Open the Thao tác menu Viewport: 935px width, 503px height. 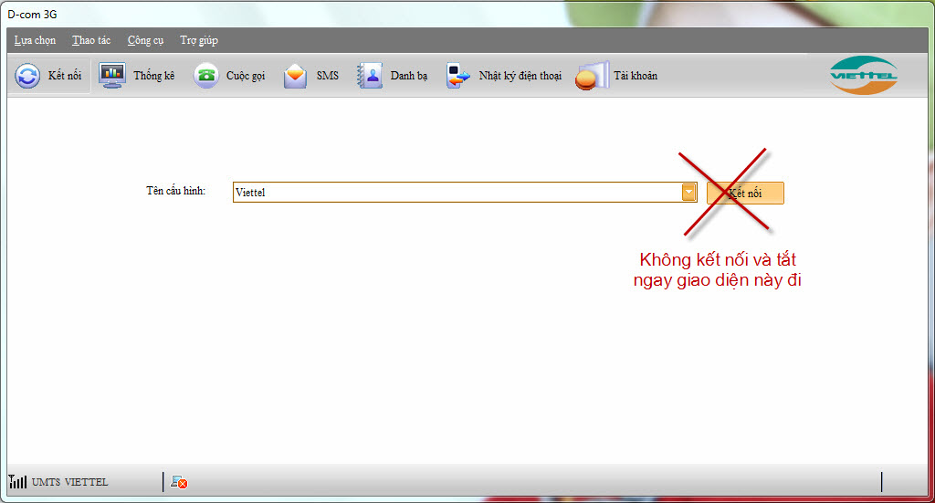tap(91, 40)
